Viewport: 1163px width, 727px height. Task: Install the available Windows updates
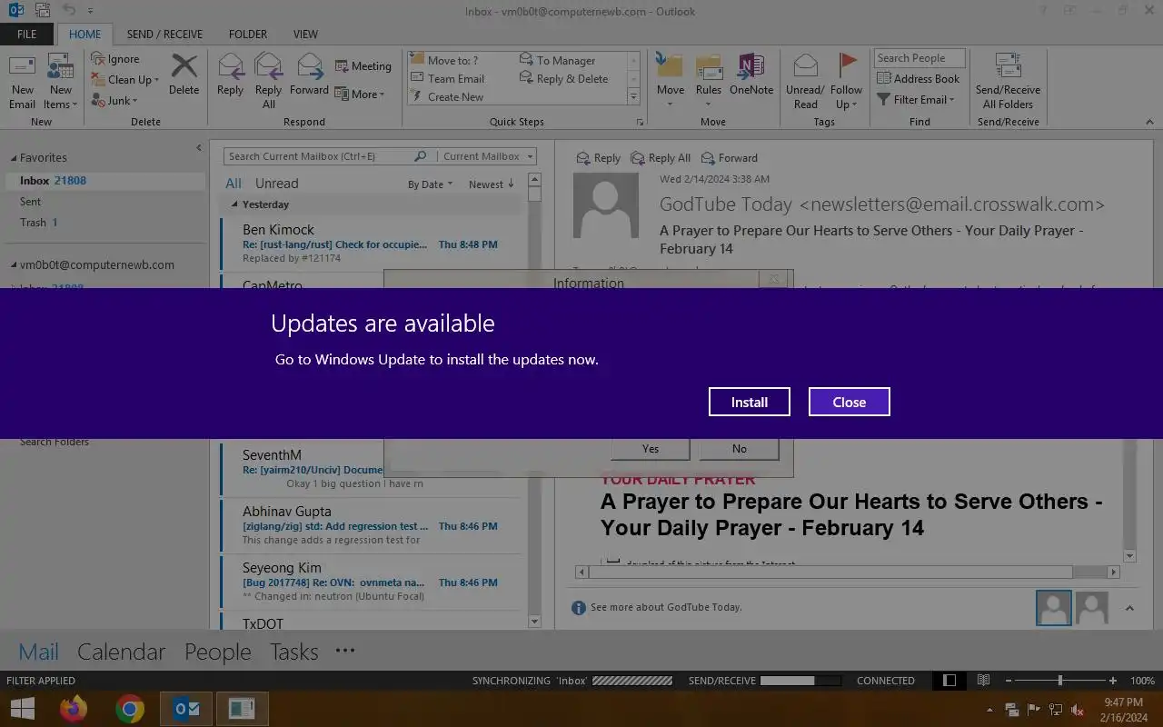pyautogui.click(x=750, y=402)
